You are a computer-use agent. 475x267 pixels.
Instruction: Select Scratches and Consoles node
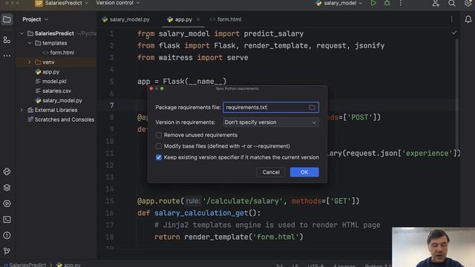coord(65,119)
